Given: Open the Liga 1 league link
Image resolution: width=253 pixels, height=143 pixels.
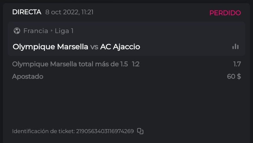Looking at the screenshot, I should click(64, 31).
